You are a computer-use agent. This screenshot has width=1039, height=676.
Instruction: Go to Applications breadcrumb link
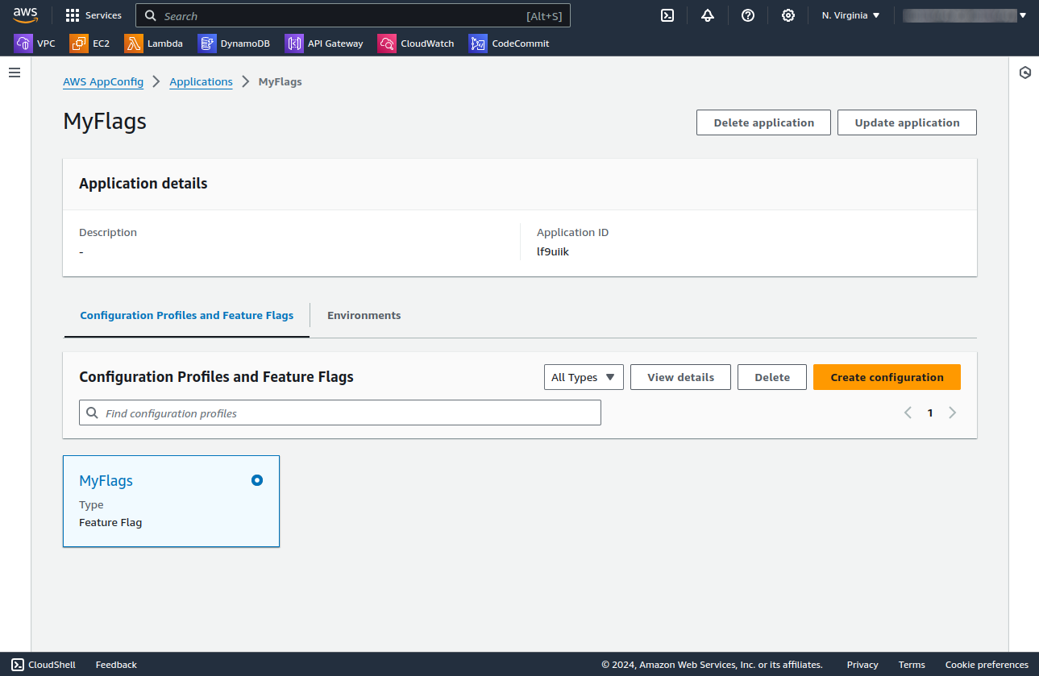[x=201, y=81]
